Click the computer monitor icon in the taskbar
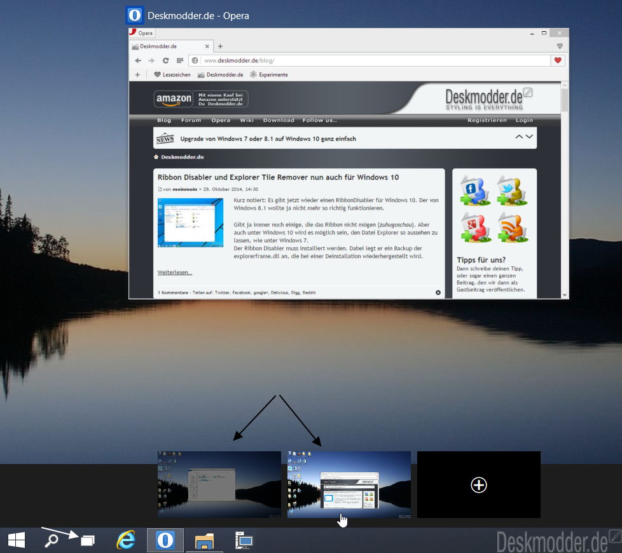The image size is (622, 553). click(243, 540)
